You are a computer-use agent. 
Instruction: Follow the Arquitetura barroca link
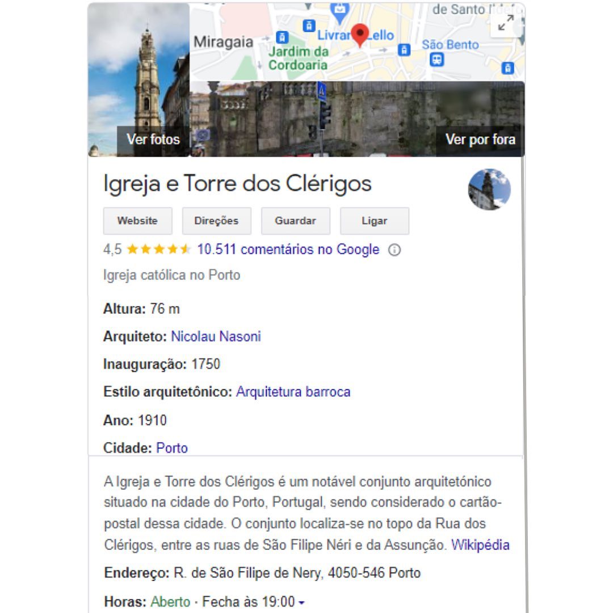pyautogui.click(x=293, y=392)
